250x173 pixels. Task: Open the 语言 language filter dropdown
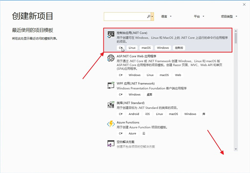tap(166, 16)
